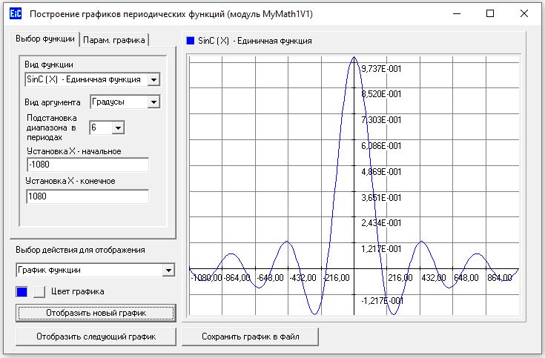Click the blue legend marker above the chart
Image resolution: width=545 pixels, height=358 pixels.
(191, 41)
